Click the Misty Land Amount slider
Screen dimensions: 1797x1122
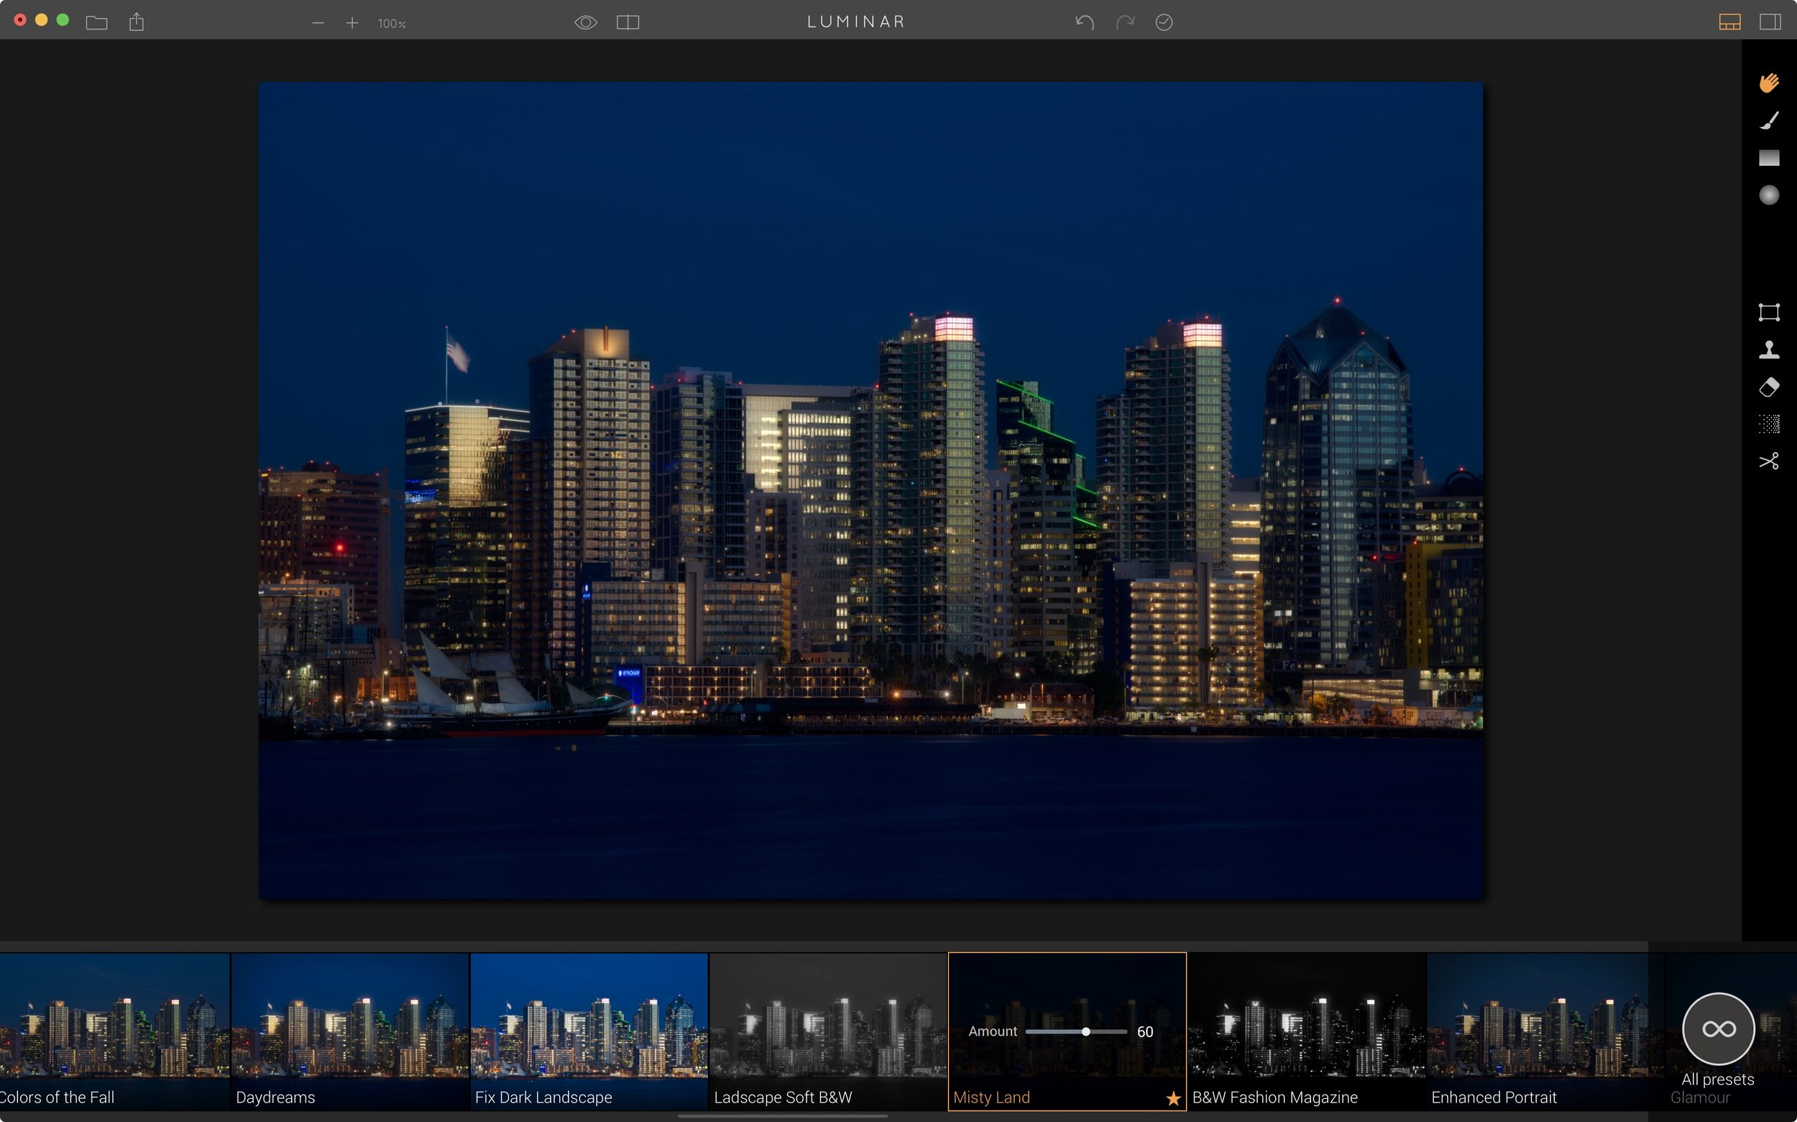pos(1076,1032)
